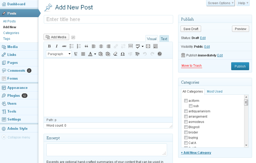Tick the antiquarianism category checkbox
The width and height of the screenshot is (256, 163).
[x=186, y=111]
